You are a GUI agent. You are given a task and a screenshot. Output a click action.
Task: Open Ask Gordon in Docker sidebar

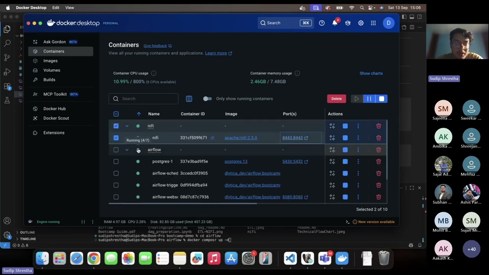point(55,42)
